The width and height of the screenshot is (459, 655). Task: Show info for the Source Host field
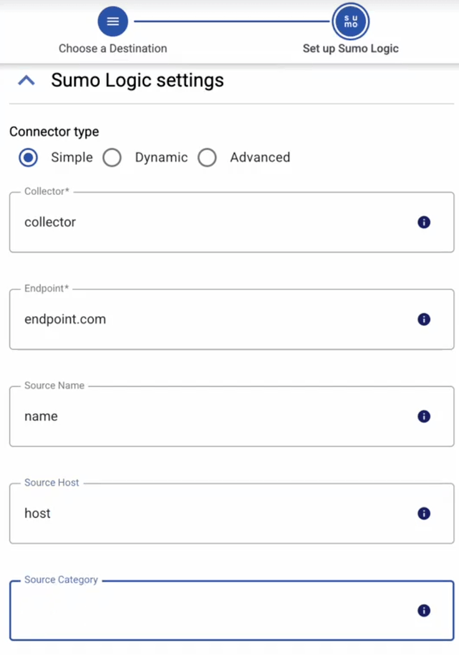(424, 513)
